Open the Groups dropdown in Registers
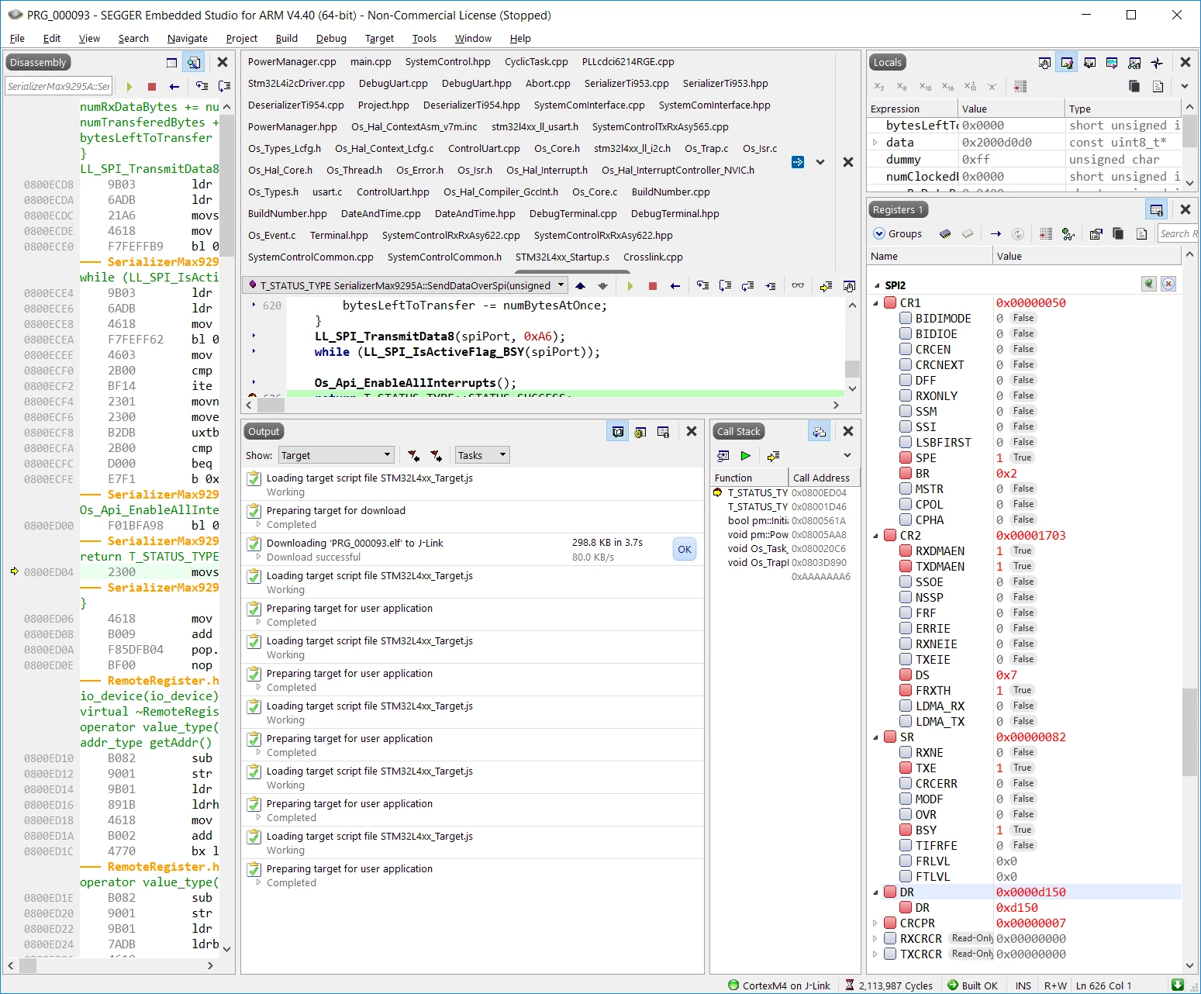The image size is (1201, 994). [898, 233]
